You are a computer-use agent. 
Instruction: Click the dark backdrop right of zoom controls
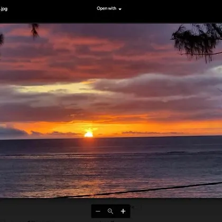pyautogui.click(x=176, y=210)
